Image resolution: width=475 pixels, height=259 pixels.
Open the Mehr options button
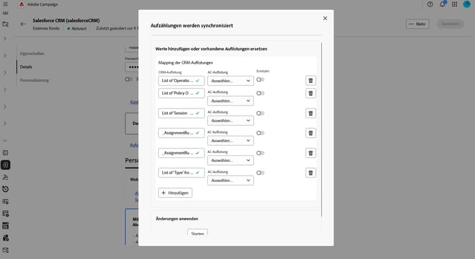click(x=417, y=24)
